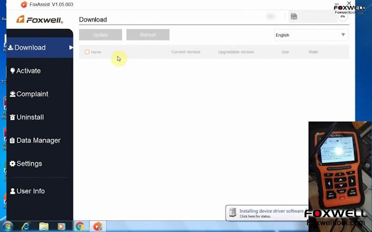Image resolution: width=372 pixels, height=232 pixels.
Task: Launch Internet Explorer from taskbar
Action: pyautogui.click(x=26, y=227)
